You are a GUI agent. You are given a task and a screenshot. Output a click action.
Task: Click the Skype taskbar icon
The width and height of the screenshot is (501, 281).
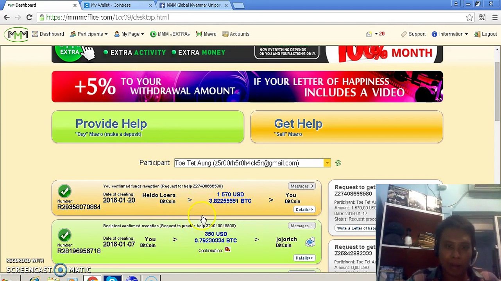(112, 279)
